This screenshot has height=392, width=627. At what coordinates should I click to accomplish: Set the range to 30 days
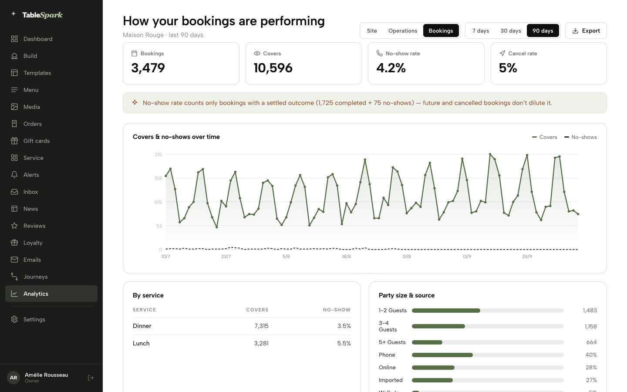pyautogui.click(x=511, y=30)
